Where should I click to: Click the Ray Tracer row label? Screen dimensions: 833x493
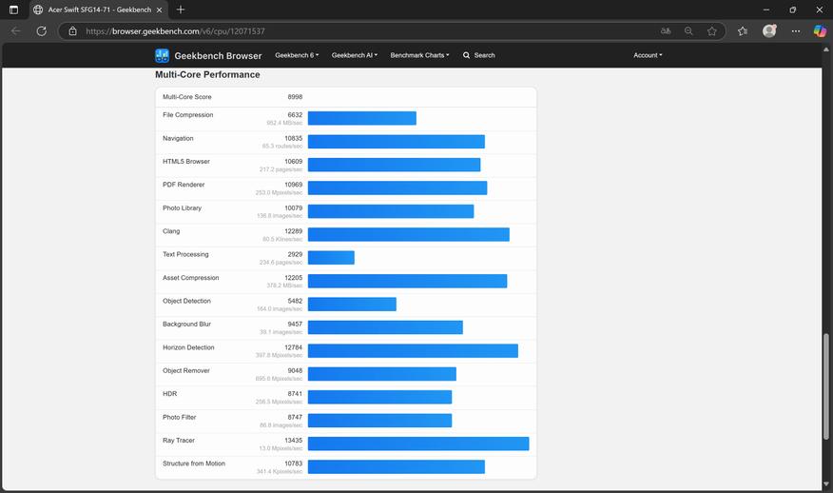[179, 441]
